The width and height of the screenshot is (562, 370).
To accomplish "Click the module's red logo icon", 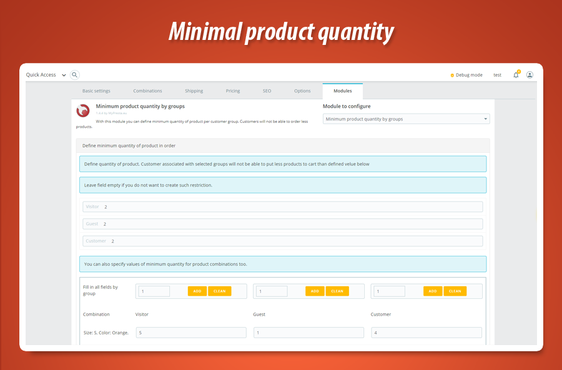I will [x=83, y=110].
